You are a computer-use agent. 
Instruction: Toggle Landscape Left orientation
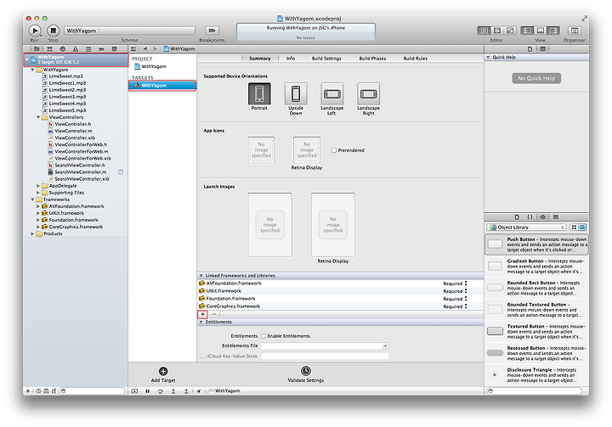point(331,93)
